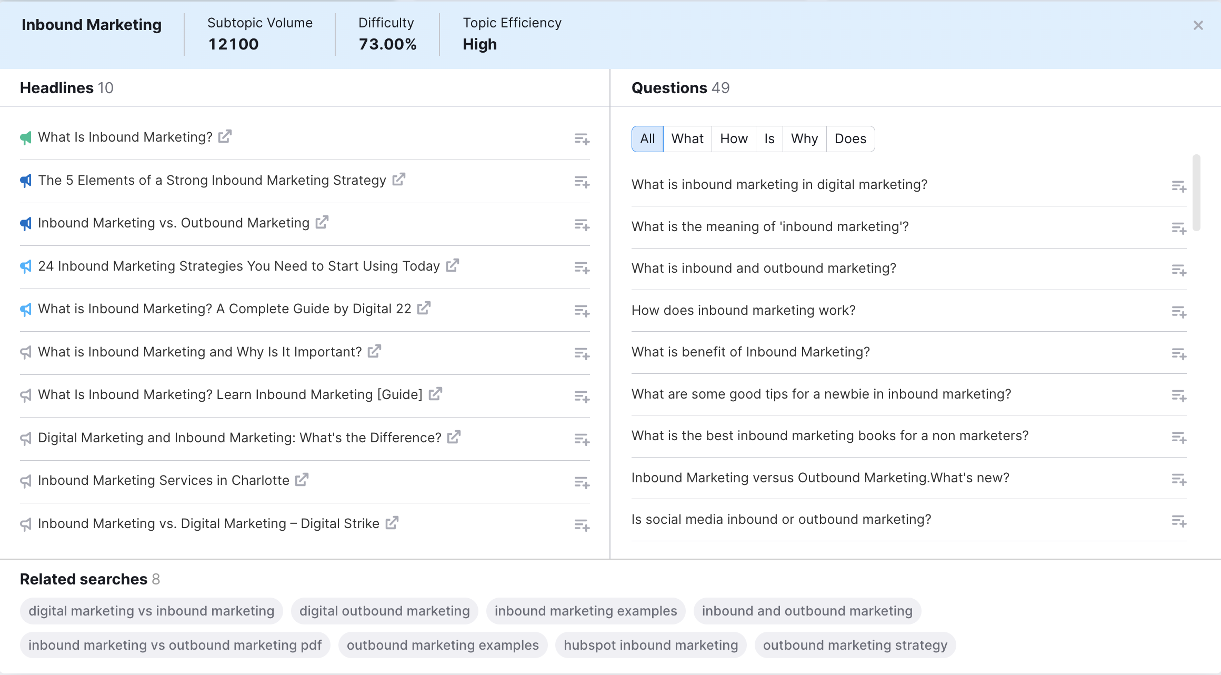The image size is (1221, 675).
Task: Add "Is social media inbound or outbound marketing?" to list
Action: tap(1180, 521)
